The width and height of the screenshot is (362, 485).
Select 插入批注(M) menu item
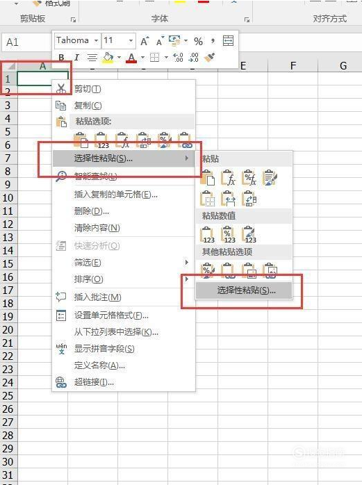pyautogui.click(x=124, y=297)
